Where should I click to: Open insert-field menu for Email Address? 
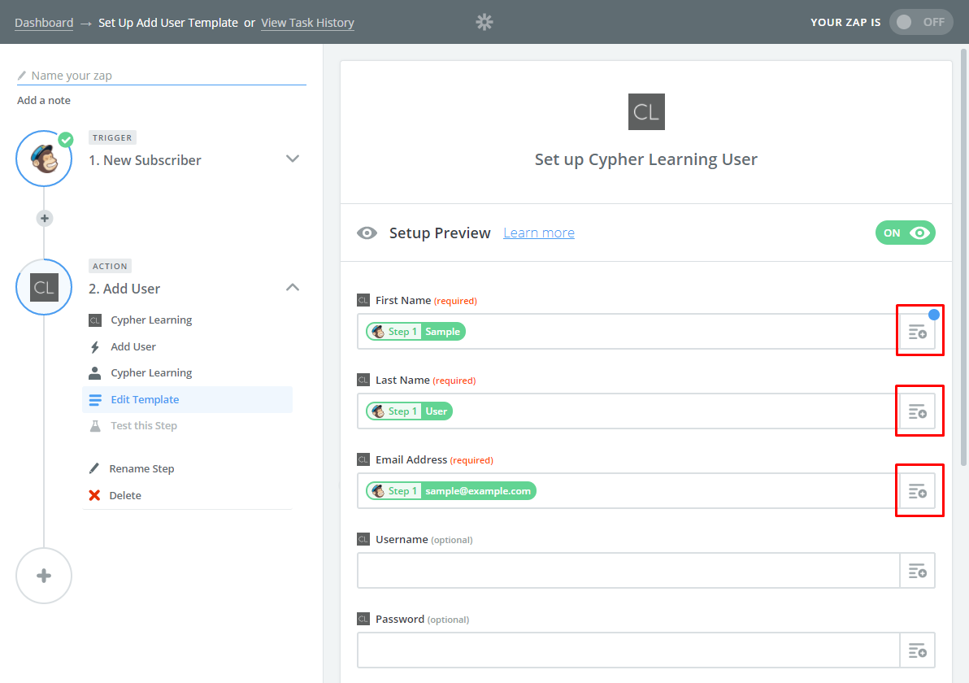click(x=918, y=491)
